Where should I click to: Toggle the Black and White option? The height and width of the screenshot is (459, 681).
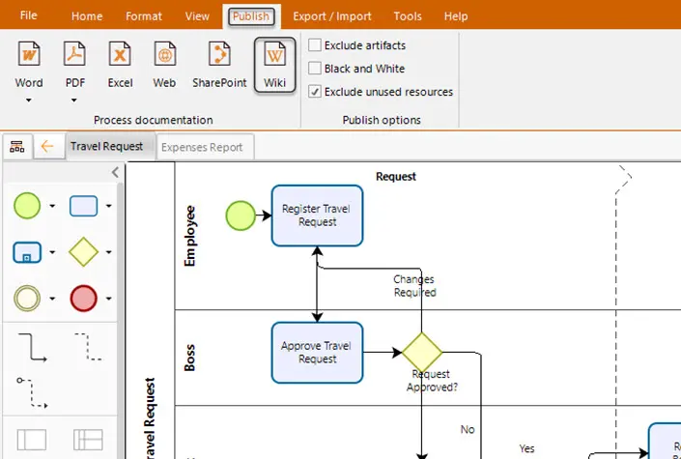click(x=315, y=69)
